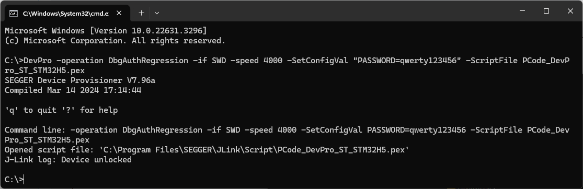Click the 'J-Link log: Device unlocked' line
This screenshot has height=189, width=583.
[x=68, y=160]
